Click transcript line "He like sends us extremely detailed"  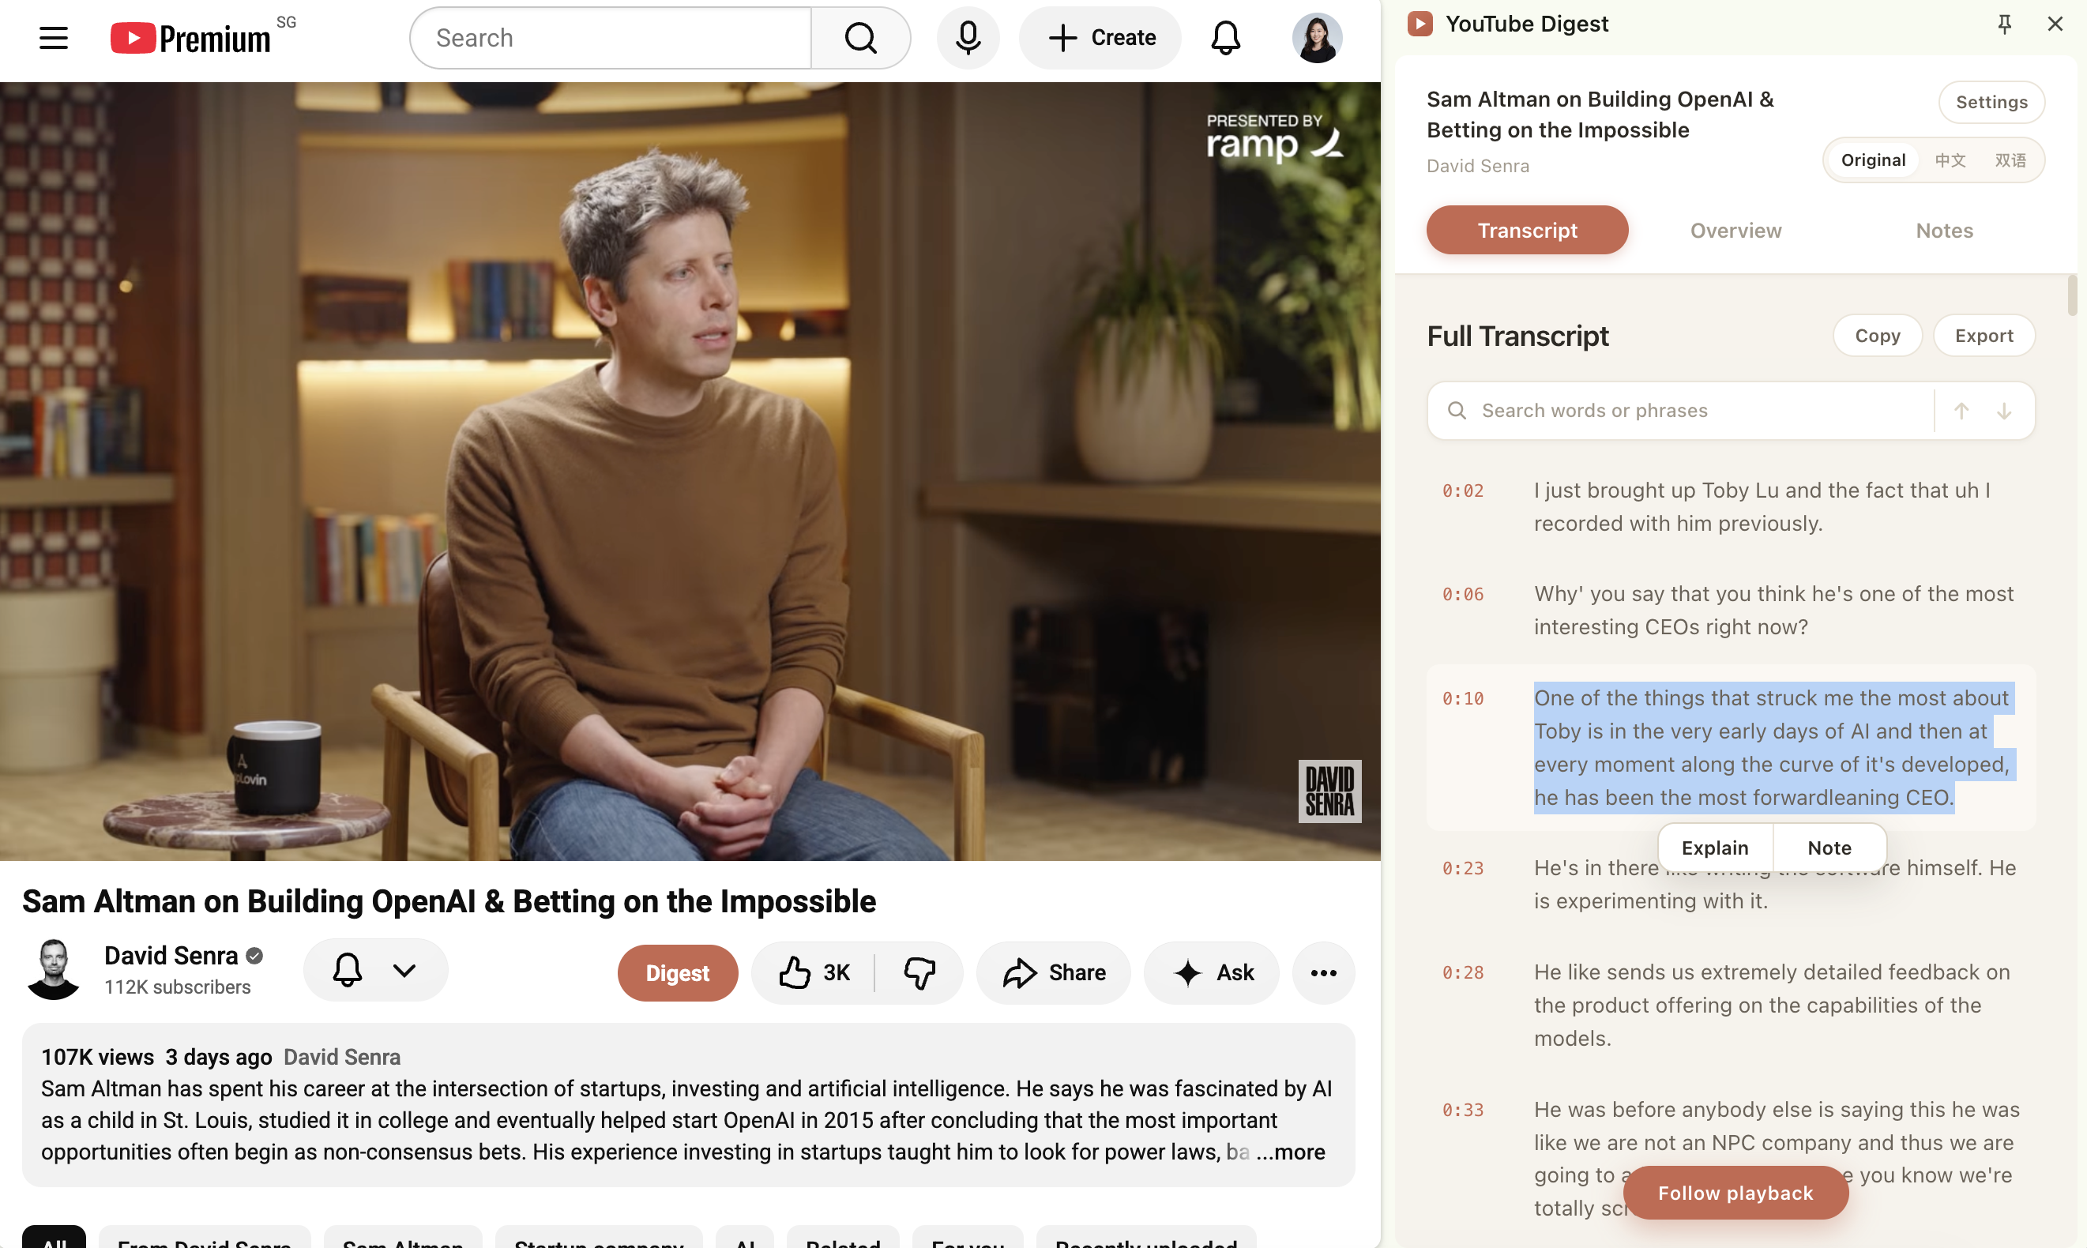pyautogui.click(x=1772, y=1005)
